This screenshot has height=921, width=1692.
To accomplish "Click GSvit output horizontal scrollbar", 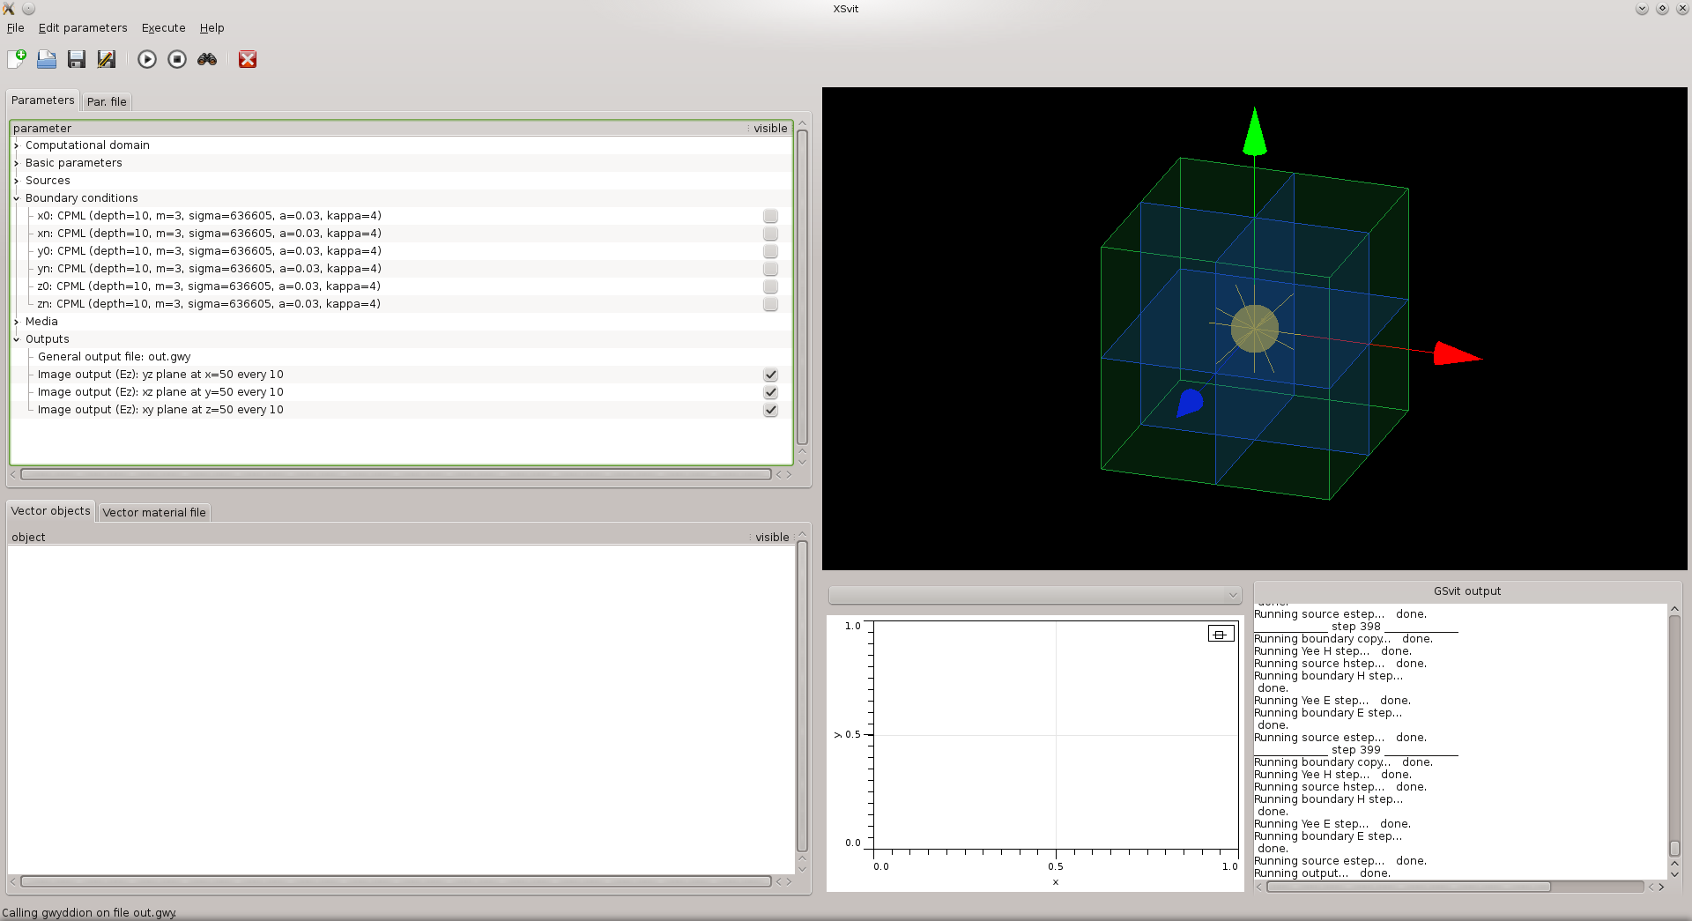I will 1407,887.
